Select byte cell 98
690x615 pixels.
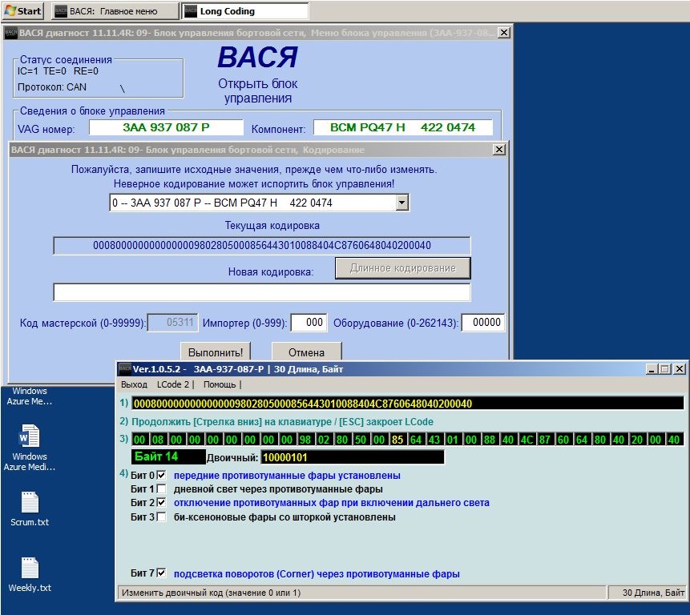305,439
